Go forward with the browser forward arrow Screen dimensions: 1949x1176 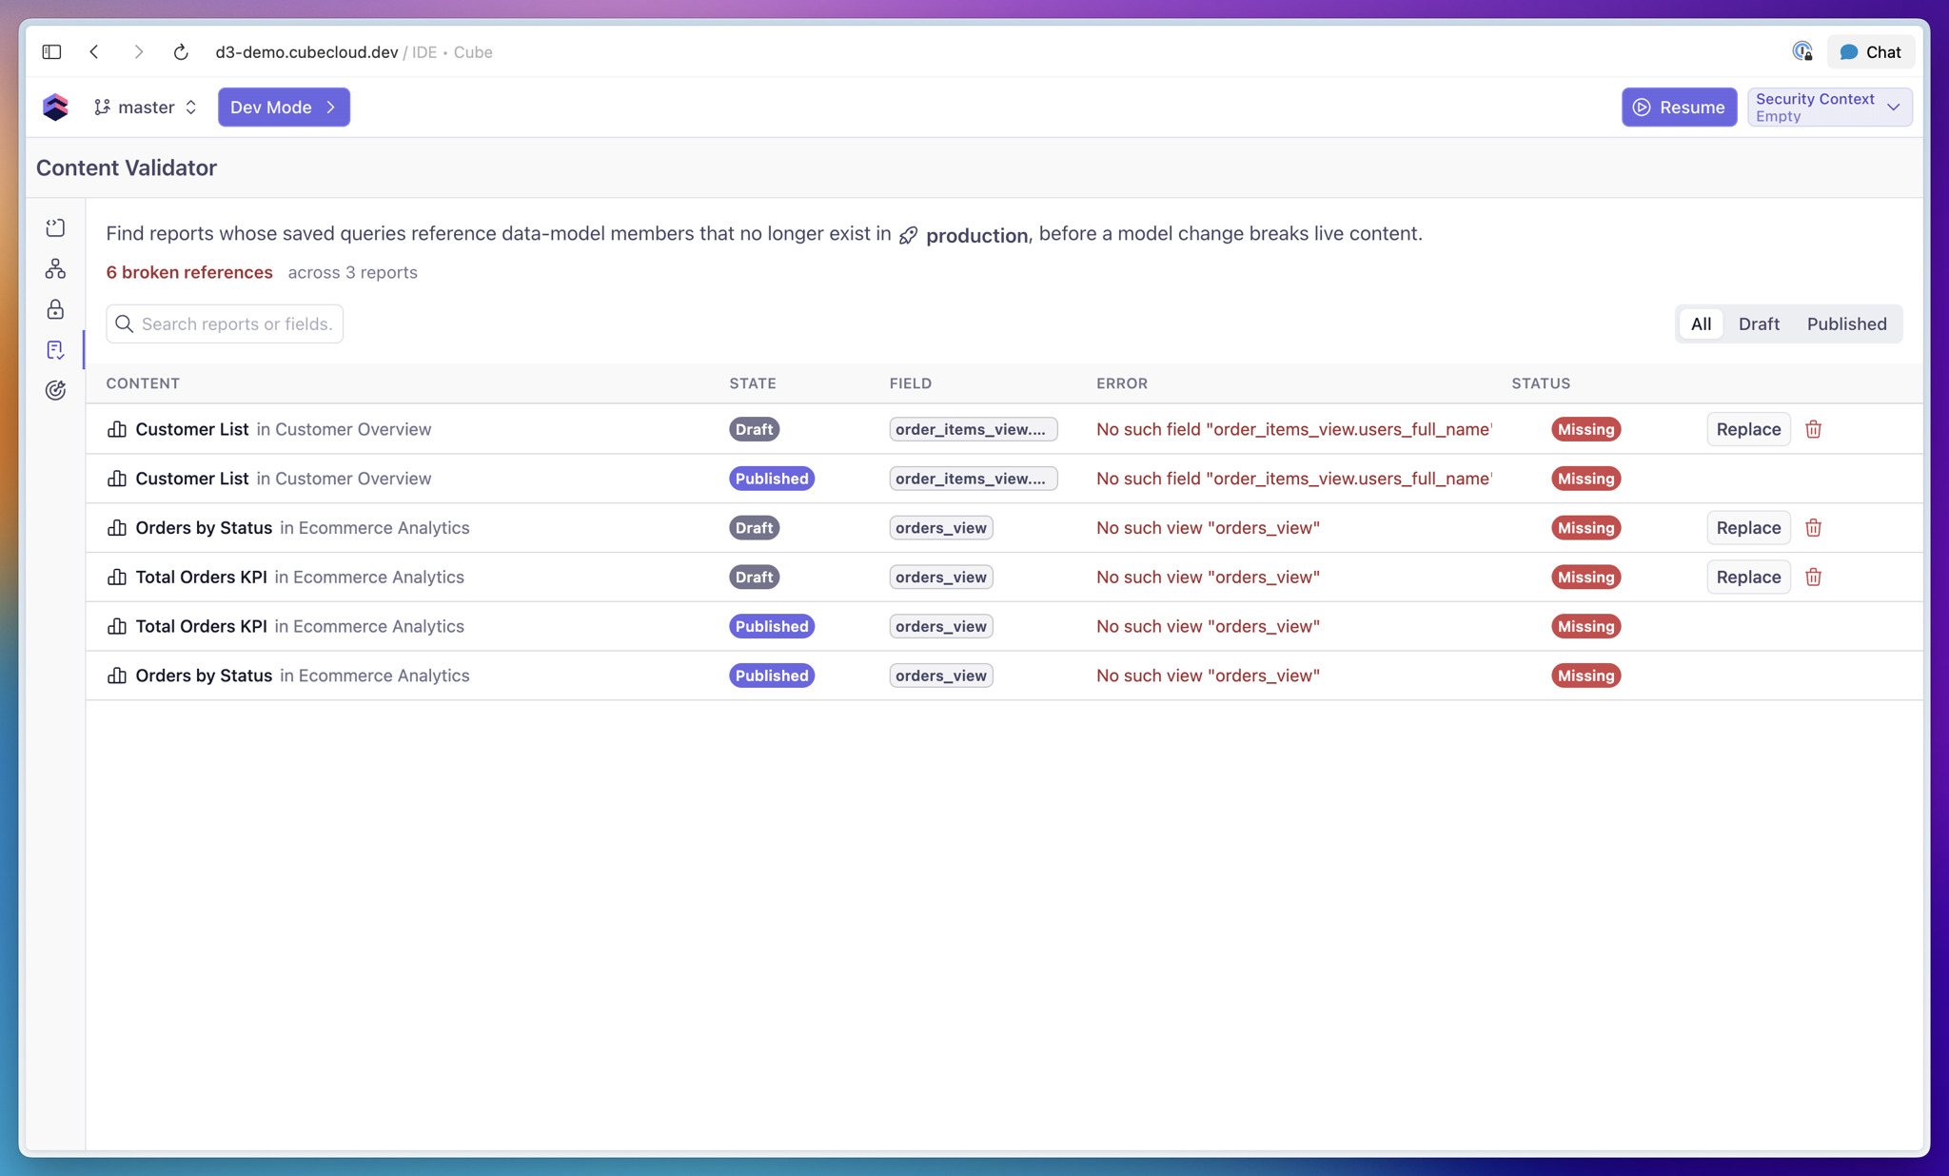138,52
